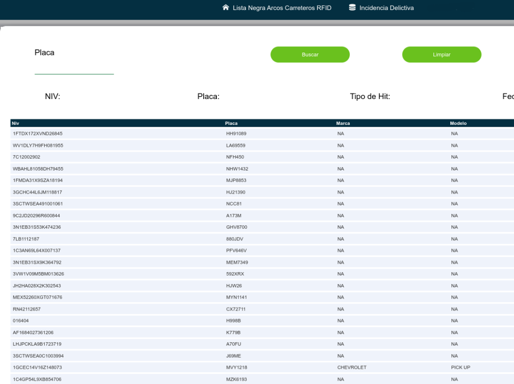Click plate NCC81 in the table
The image size is (514, 384).
(x=234, y=204)
